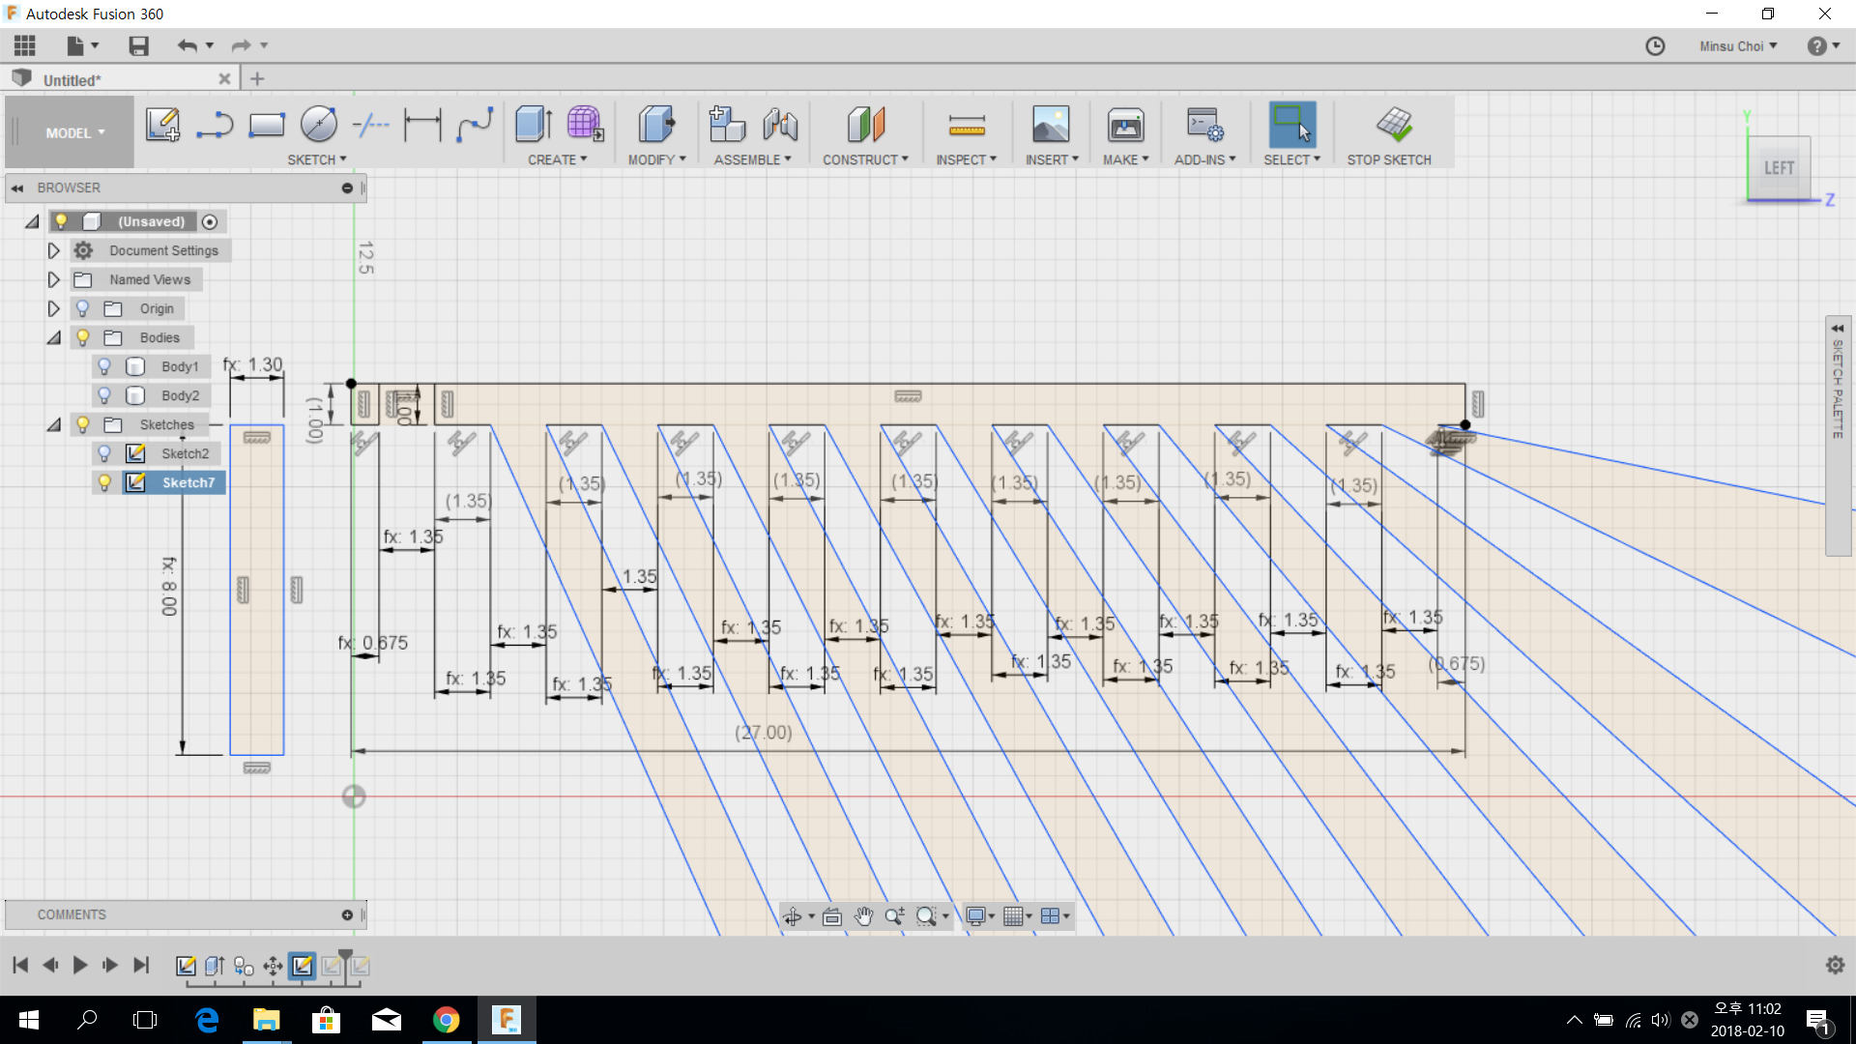Toggle visibility bulb of Body1
Image resolution: width=1856 pixels, height=1044 pixels.
pos(104,366)
